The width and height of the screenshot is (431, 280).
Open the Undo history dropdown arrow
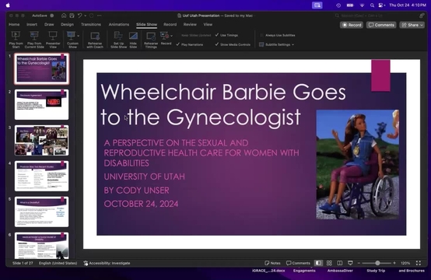pos(86,16)
